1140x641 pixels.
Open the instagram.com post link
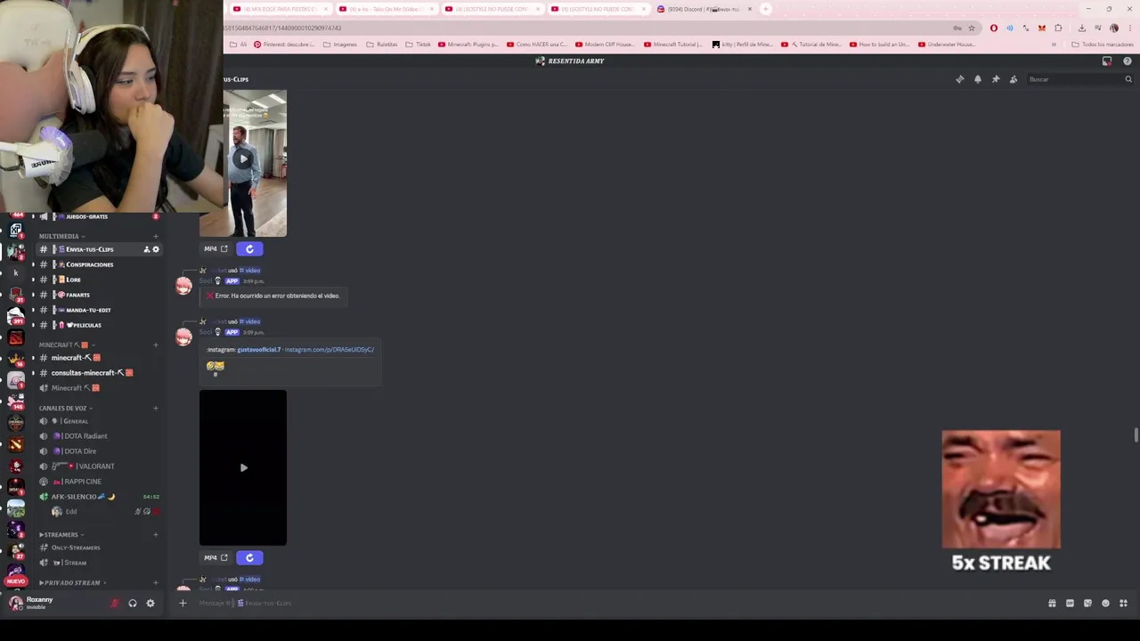[x=330, y=350]
